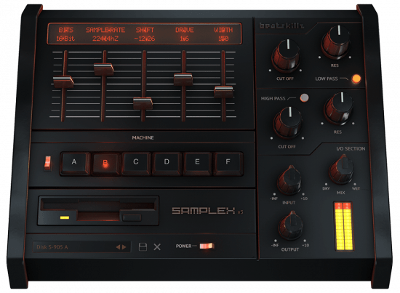Choose machine F button
400x293 pixels.
pos(228,163)
